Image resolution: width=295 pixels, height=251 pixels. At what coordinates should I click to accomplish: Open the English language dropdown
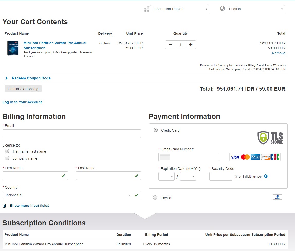(x=255, y=9)
